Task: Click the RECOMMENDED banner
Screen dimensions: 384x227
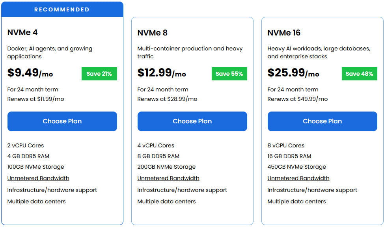Action: (62, 9)
